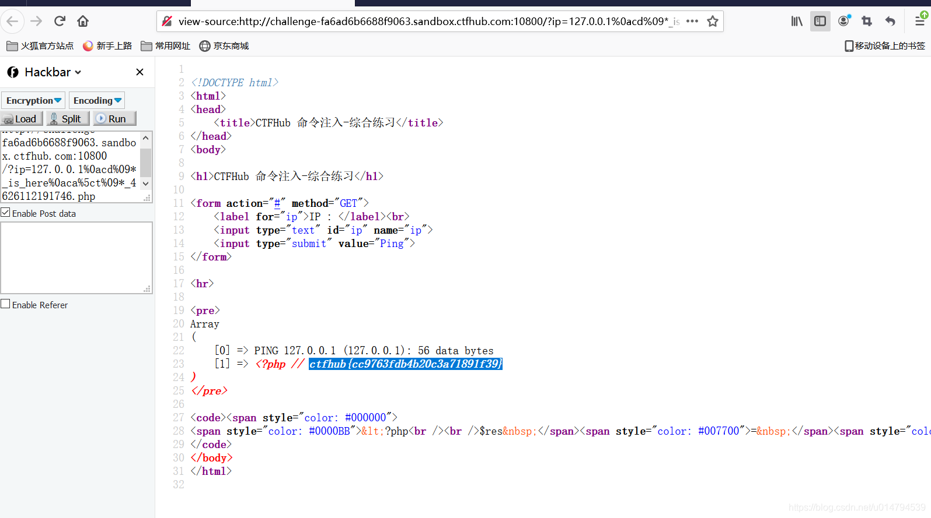Image resolution: width=931 pixels, height=518 pixels.
Task: Open page actions three-dot menu
Action: click(692, 21)
